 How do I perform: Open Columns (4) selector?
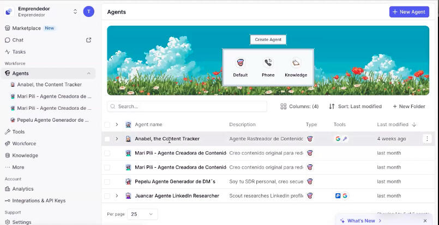click(299, 106)
